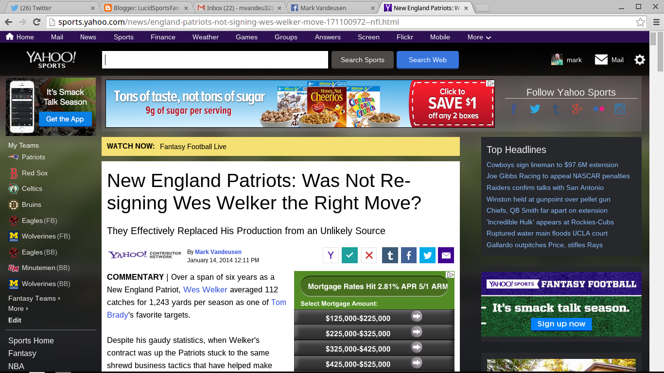This screenshot has width=664, height=373.
Task: Open Chrome hamburger menu
Action: (x=656, y=22)
